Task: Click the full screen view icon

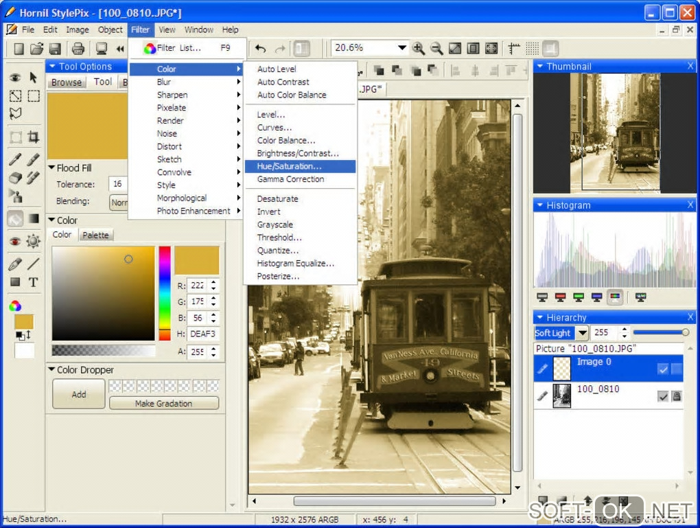Action: 491,48
